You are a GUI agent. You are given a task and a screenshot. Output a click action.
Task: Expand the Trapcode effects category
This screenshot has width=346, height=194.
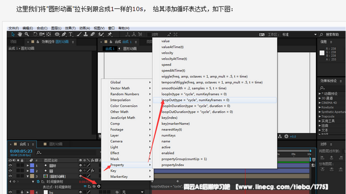coord(320,116)
